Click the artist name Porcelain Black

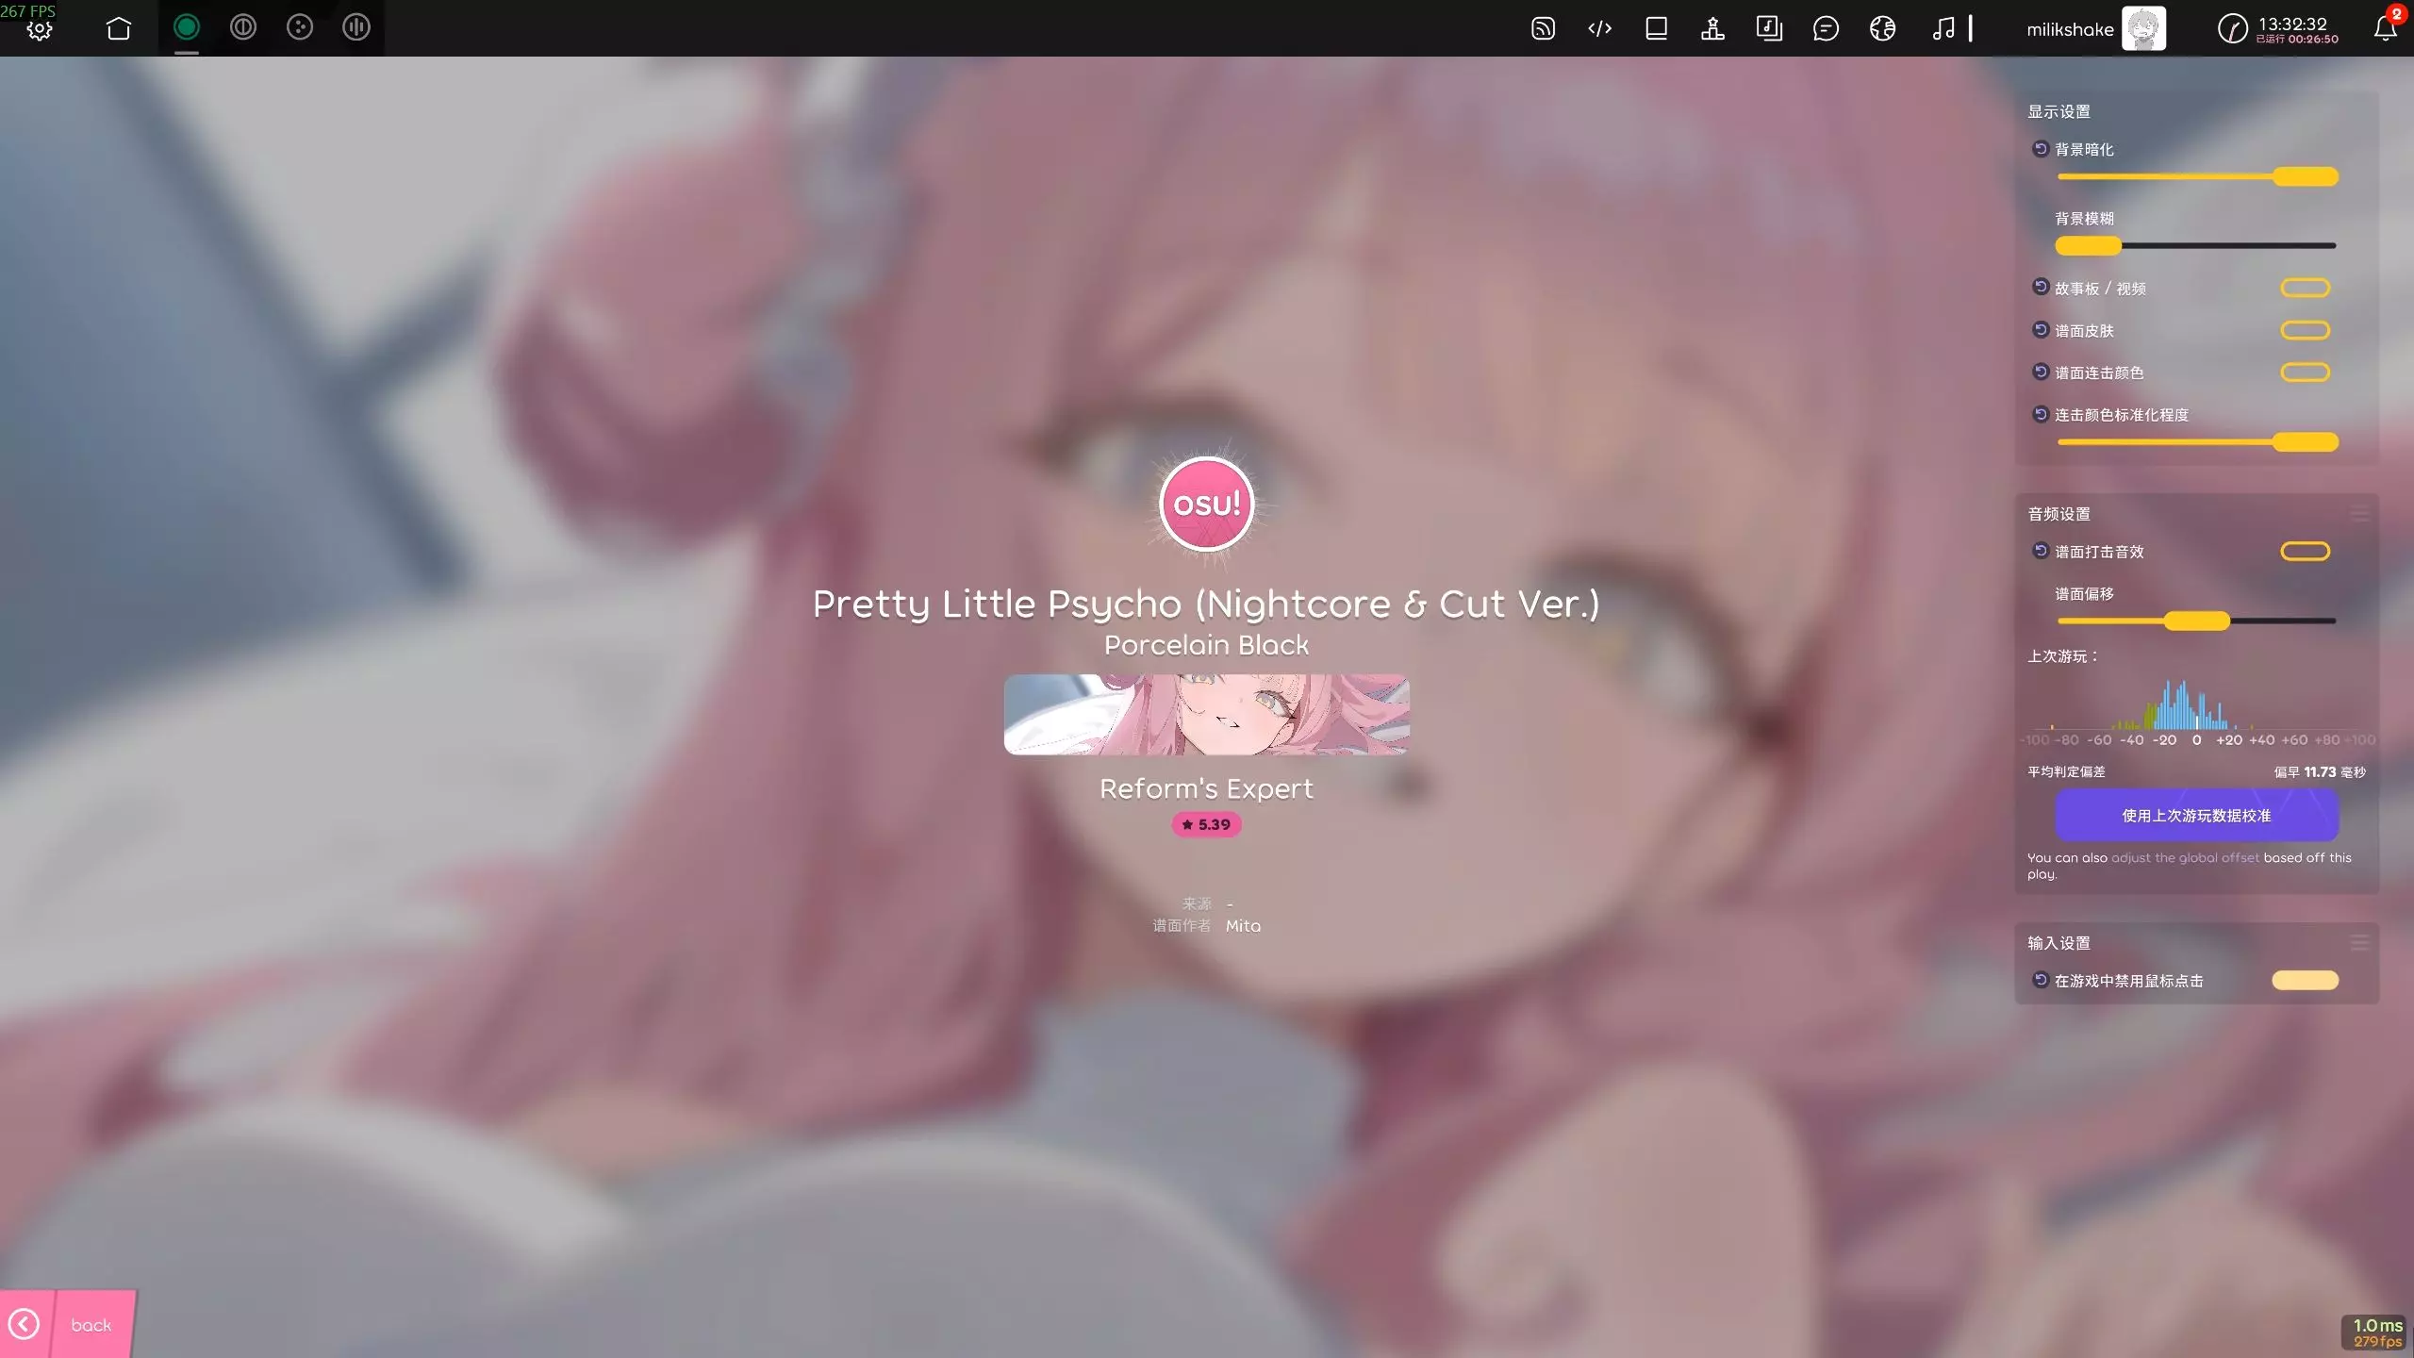click(x=1206, y=645)
